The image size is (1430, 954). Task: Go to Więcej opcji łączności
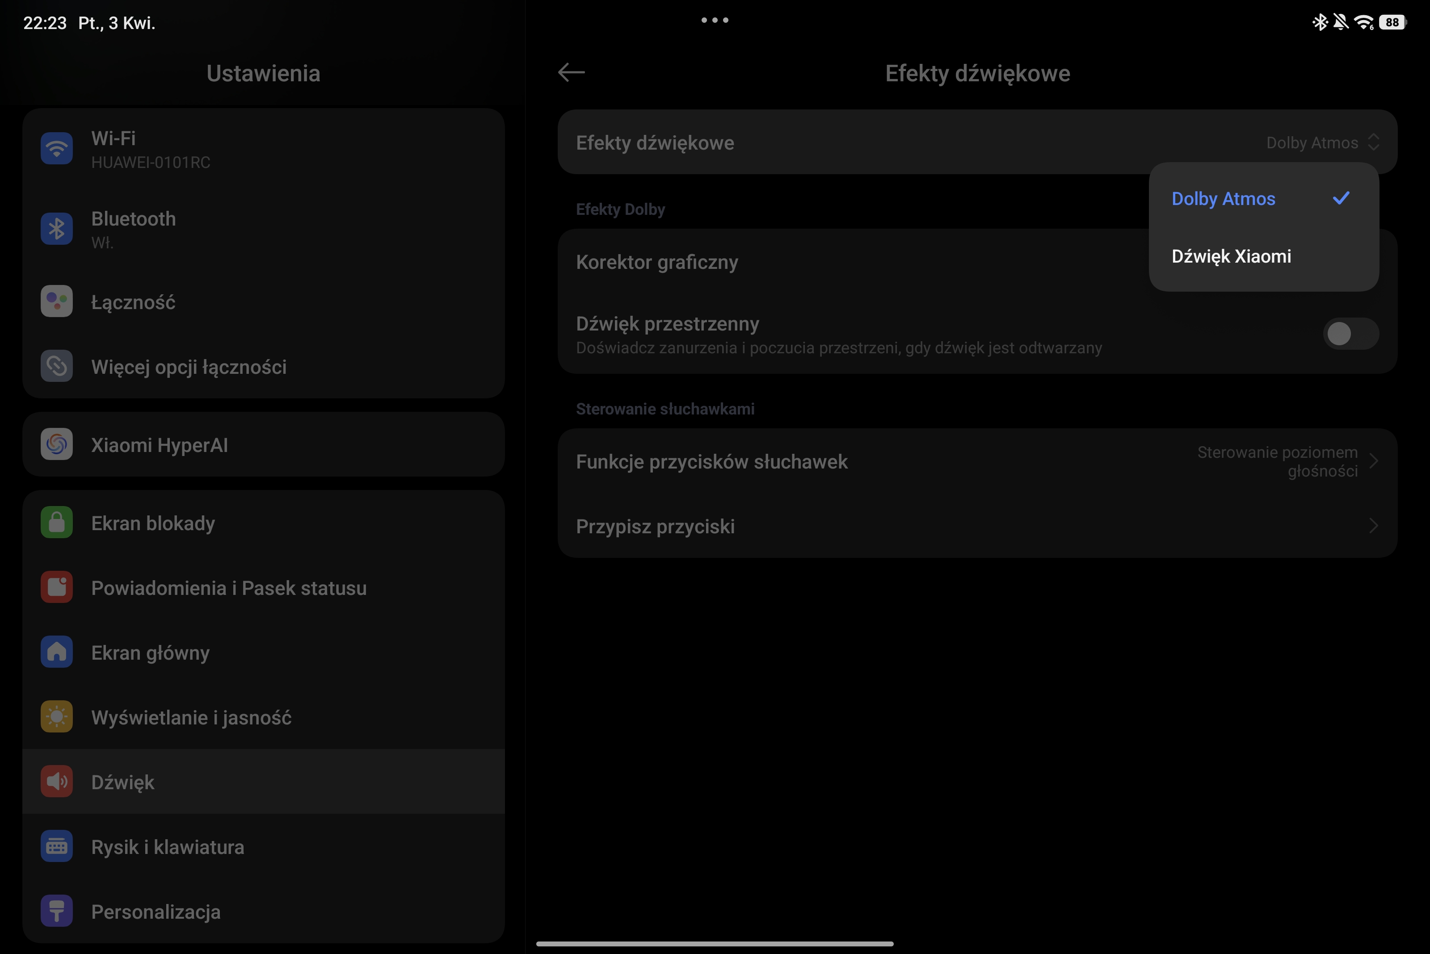(x=189, y=367)
